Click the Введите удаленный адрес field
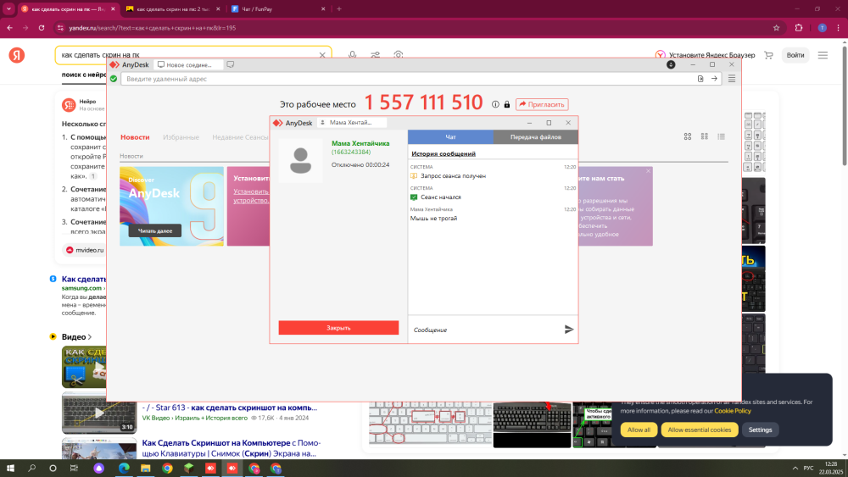Image resolution: width=848 pixels, height=477 pixels. point(409,79)
